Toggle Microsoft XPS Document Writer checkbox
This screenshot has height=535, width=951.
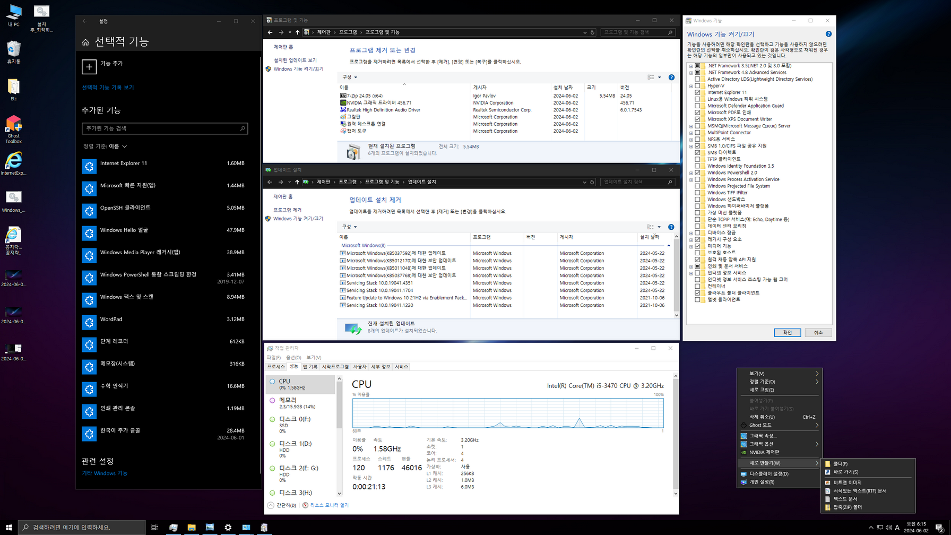pyautogui.click(x=697, y=119)
